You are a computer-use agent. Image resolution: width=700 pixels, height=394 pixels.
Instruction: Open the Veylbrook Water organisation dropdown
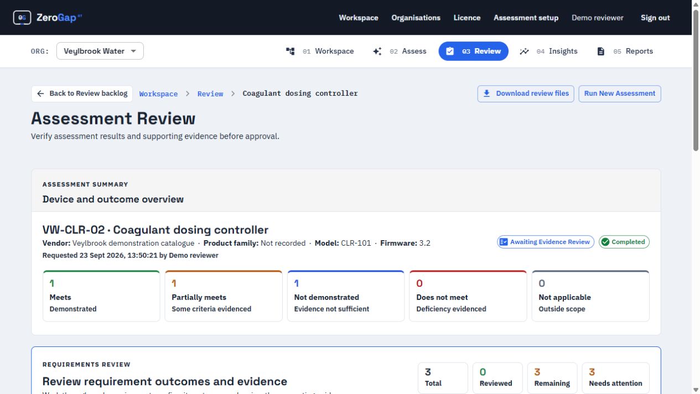(100, 51)
